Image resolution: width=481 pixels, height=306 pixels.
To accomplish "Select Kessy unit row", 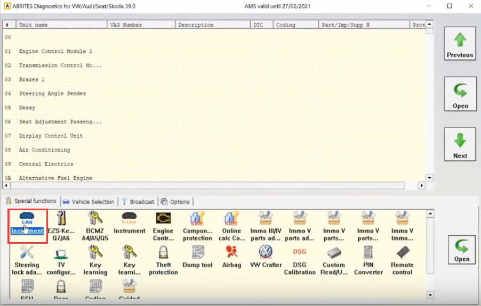I will [214, 107].
